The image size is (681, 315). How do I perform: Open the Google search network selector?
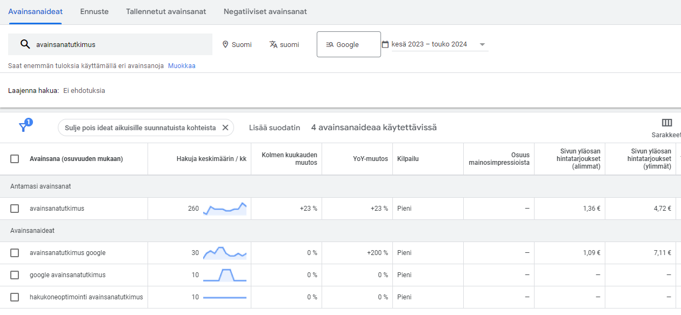349,44
